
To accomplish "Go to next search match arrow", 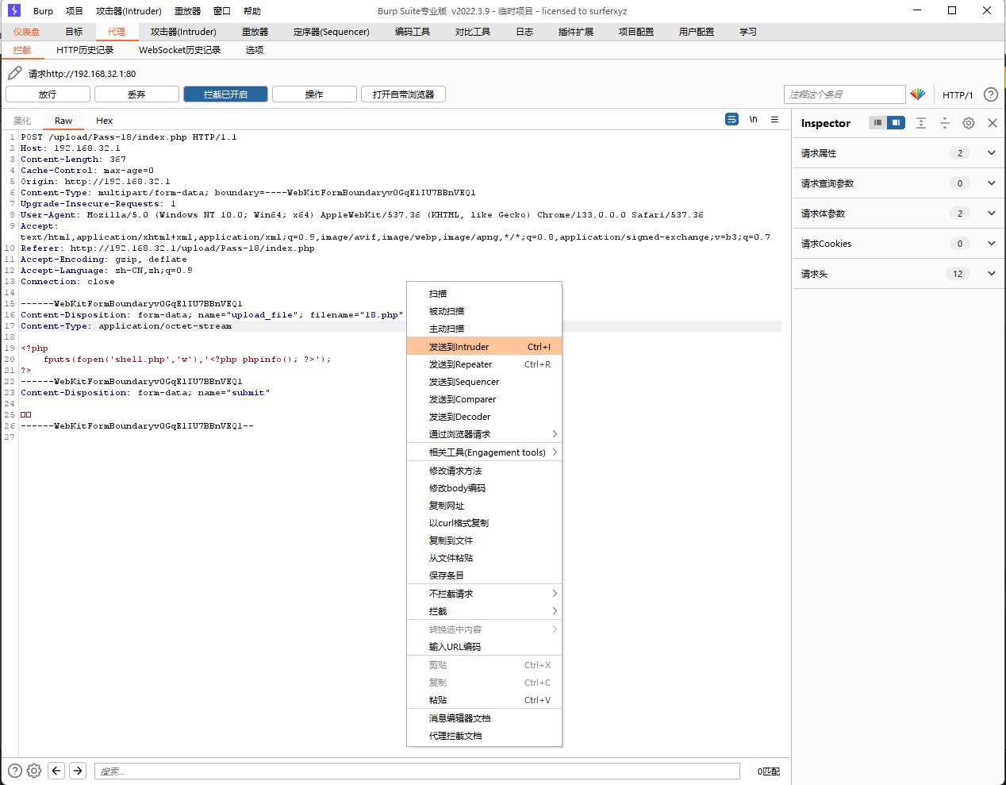I will (78, 770).
